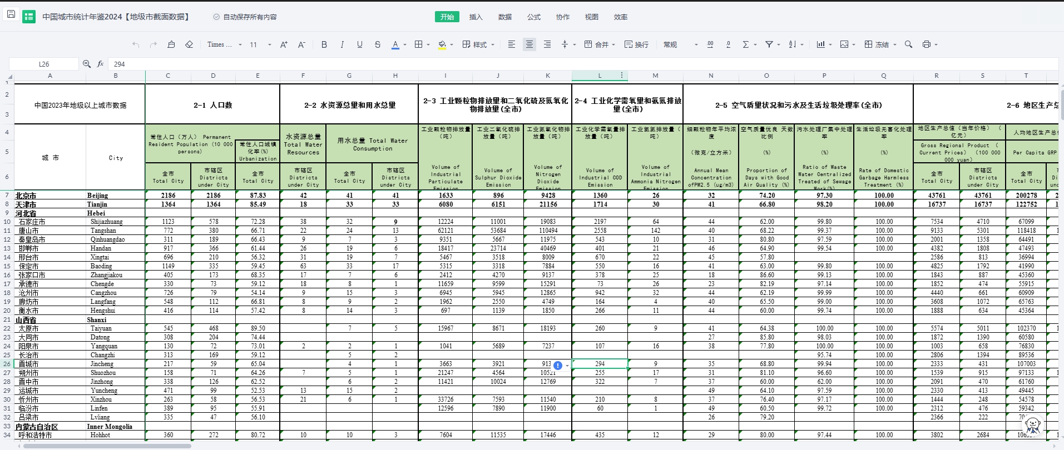Click the blue warning icon in cell K26
The image size is (1064, 450).
coord(558,365)
